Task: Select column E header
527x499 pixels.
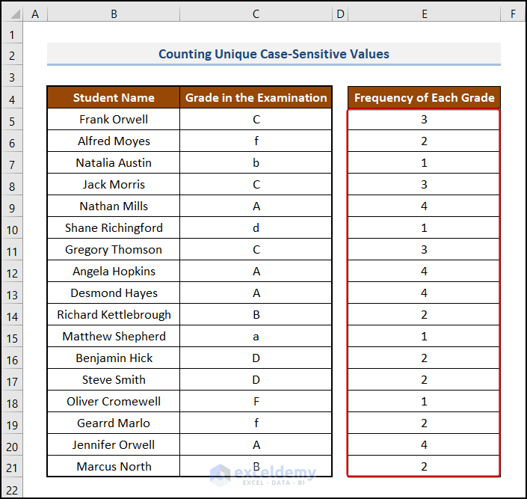Action: 424,13
